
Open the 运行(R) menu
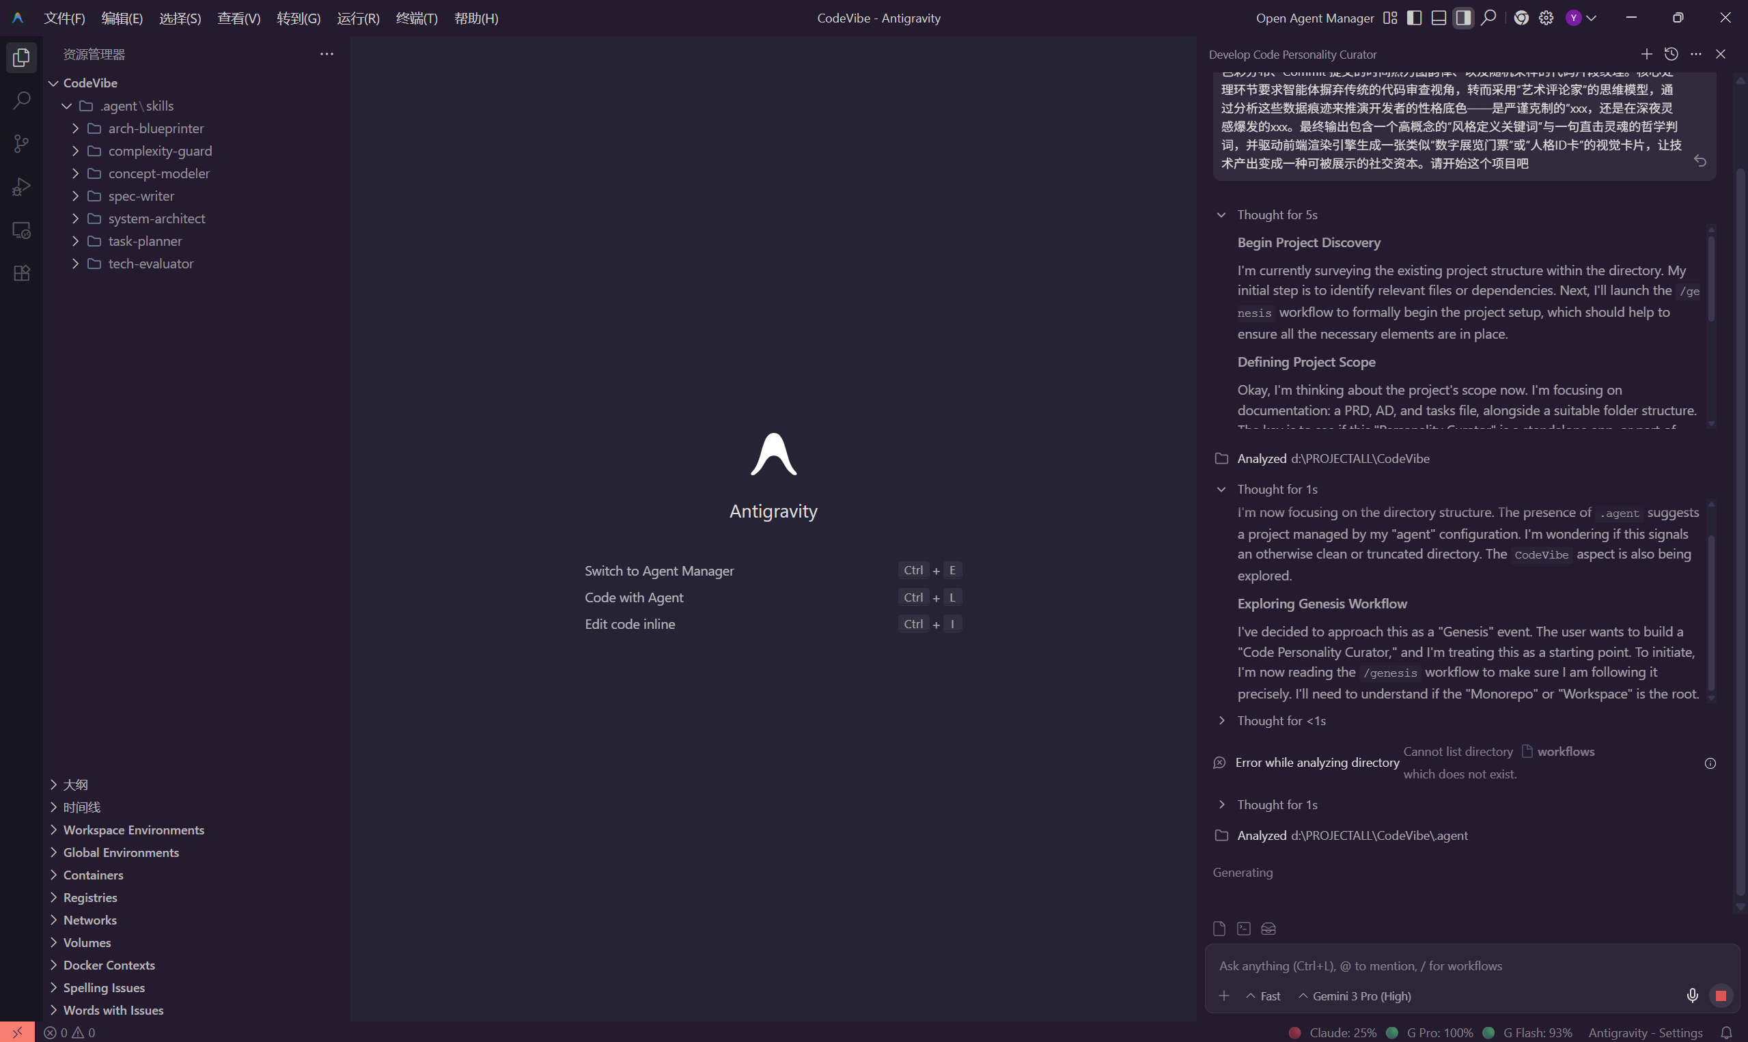pos(358,18)
